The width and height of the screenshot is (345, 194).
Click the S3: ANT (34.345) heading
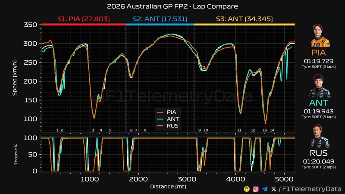click(x=244, y=19)
